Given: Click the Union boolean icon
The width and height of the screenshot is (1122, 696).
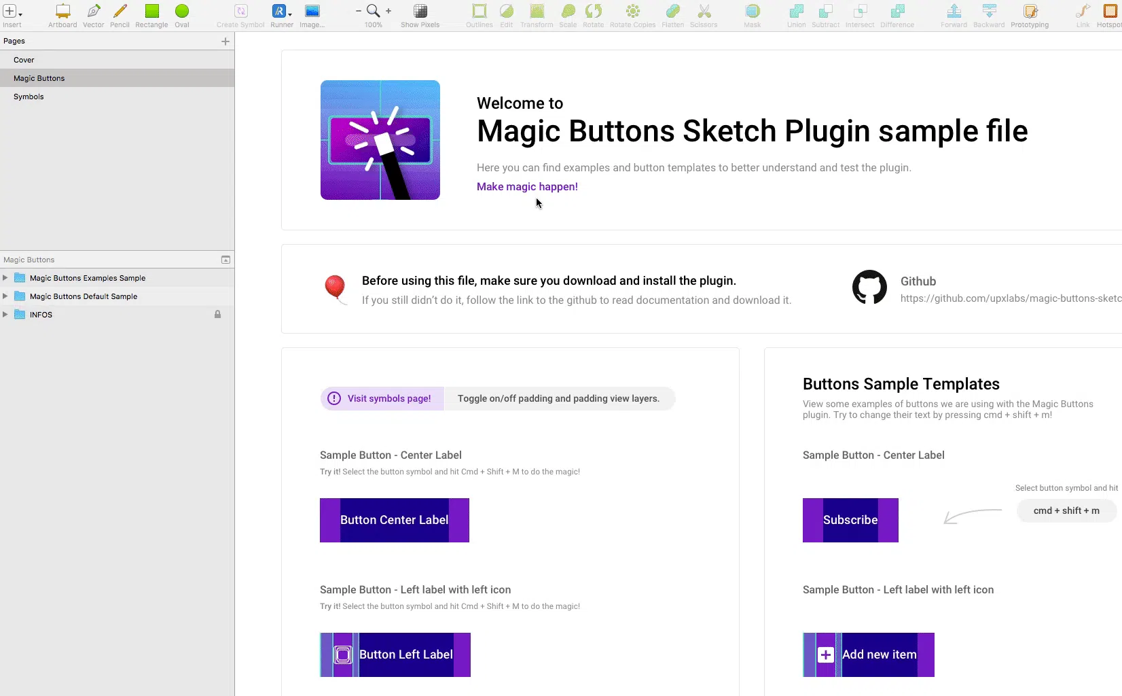Looking at the screenshot, I should coord(796,12).
